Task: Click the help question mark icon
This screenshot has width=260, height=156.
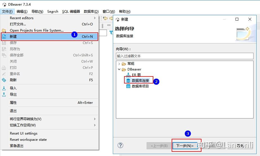Action: point(120,145)
